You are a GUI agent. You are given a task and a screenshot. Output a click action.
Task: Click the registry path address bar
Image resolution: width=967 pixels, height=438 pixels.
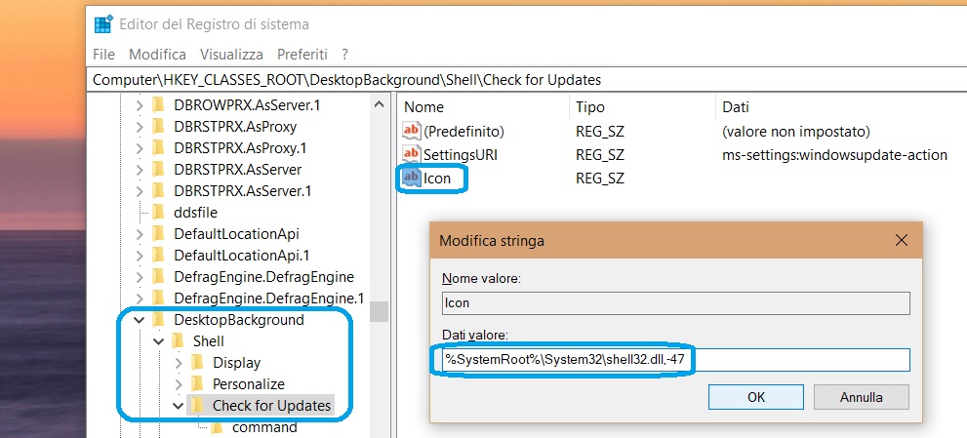[x=527, y=80]
